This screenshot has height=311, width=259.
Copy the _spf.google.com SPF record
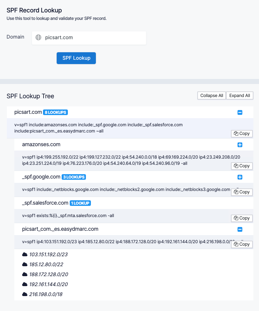point(242,192)
